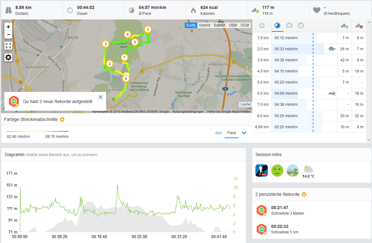Image resolution: width=372 pixels, height=243 pixels.
Task: Click the 00:21:47 record time
Action: pos(280,208)
